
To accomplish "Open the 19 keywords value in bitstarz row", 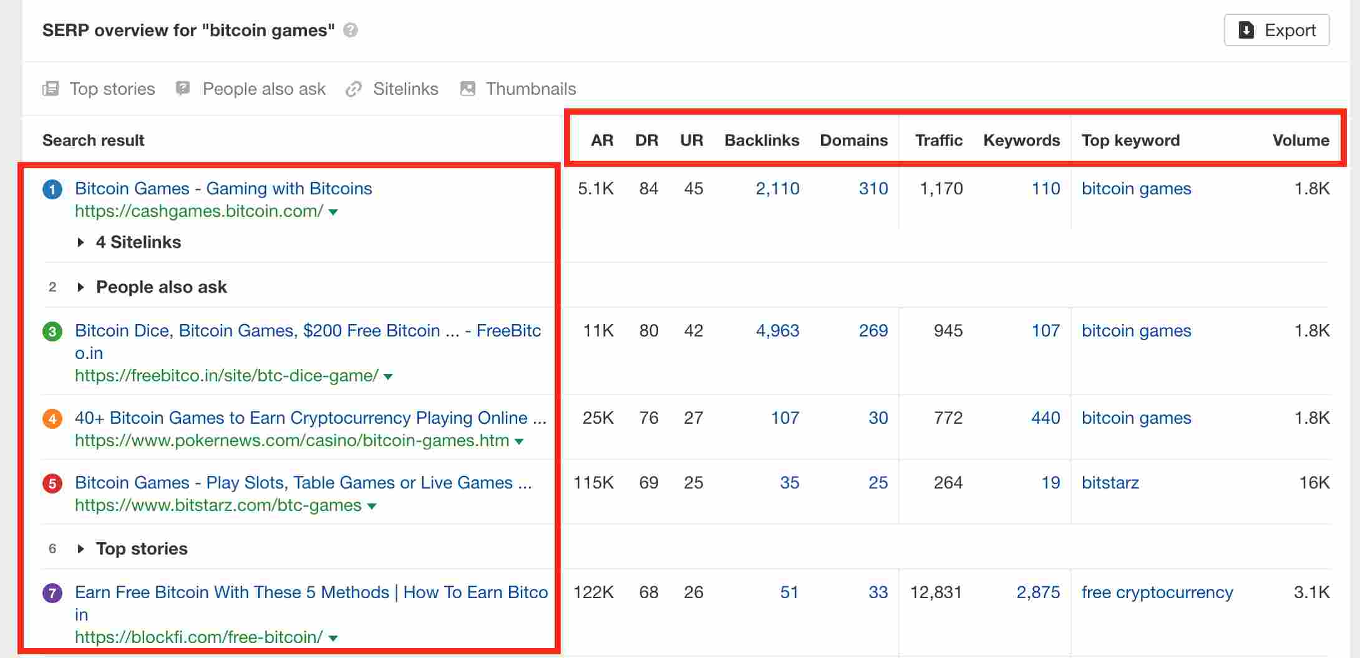I will click(1051, 482).
